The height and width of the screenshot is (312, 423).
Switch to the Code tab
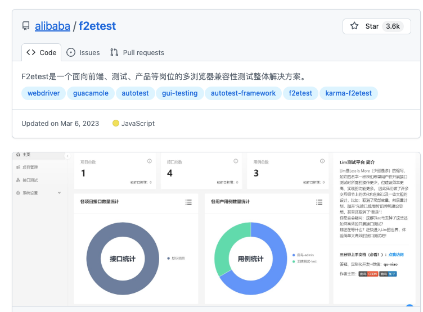tap(41, 52)
